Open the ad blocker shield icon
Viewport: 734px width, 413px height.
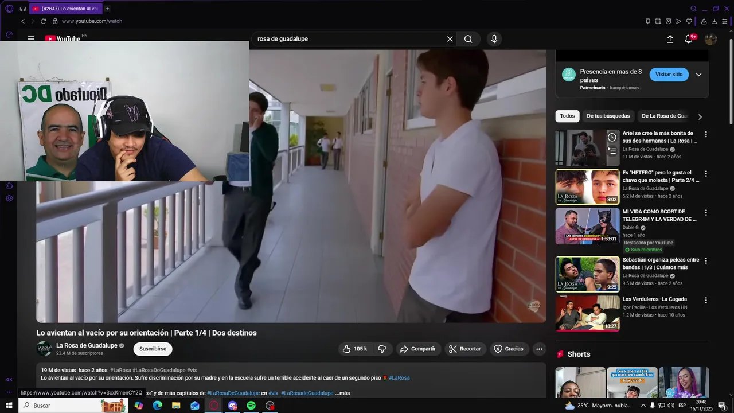(x=668, y=21)
